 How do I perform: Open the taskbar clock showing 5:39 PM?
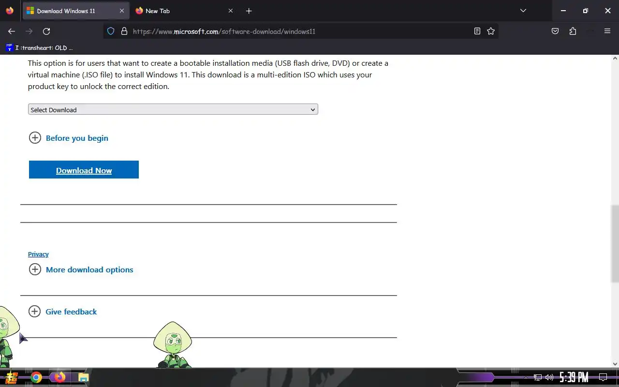pos(574,377)
